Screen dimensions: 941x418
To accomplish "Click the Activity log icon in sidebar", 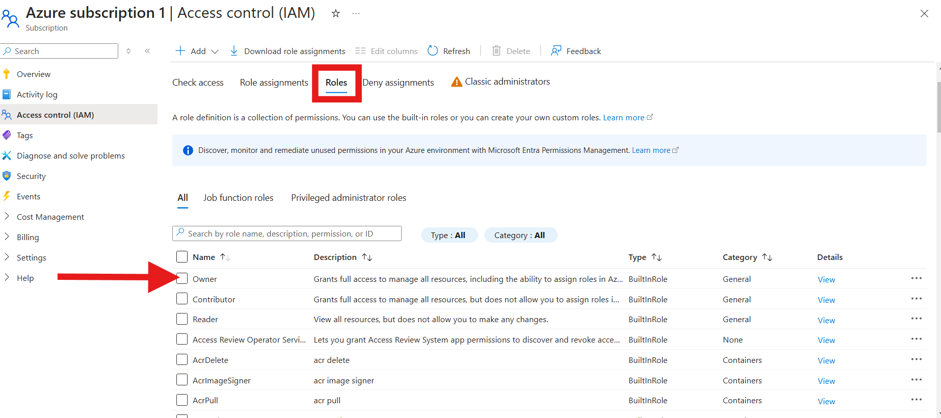I will point(7,94).
